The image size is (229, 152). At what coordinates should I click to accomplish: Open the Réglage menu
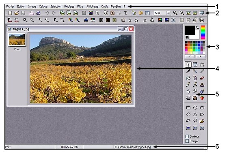coord(69,6)
